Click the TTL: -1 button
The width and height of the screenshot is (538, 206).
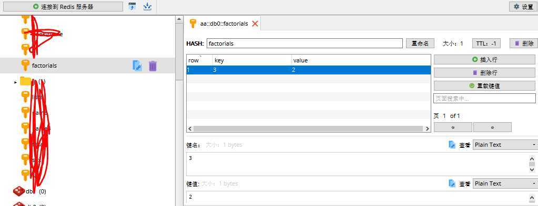pos(486,44)
